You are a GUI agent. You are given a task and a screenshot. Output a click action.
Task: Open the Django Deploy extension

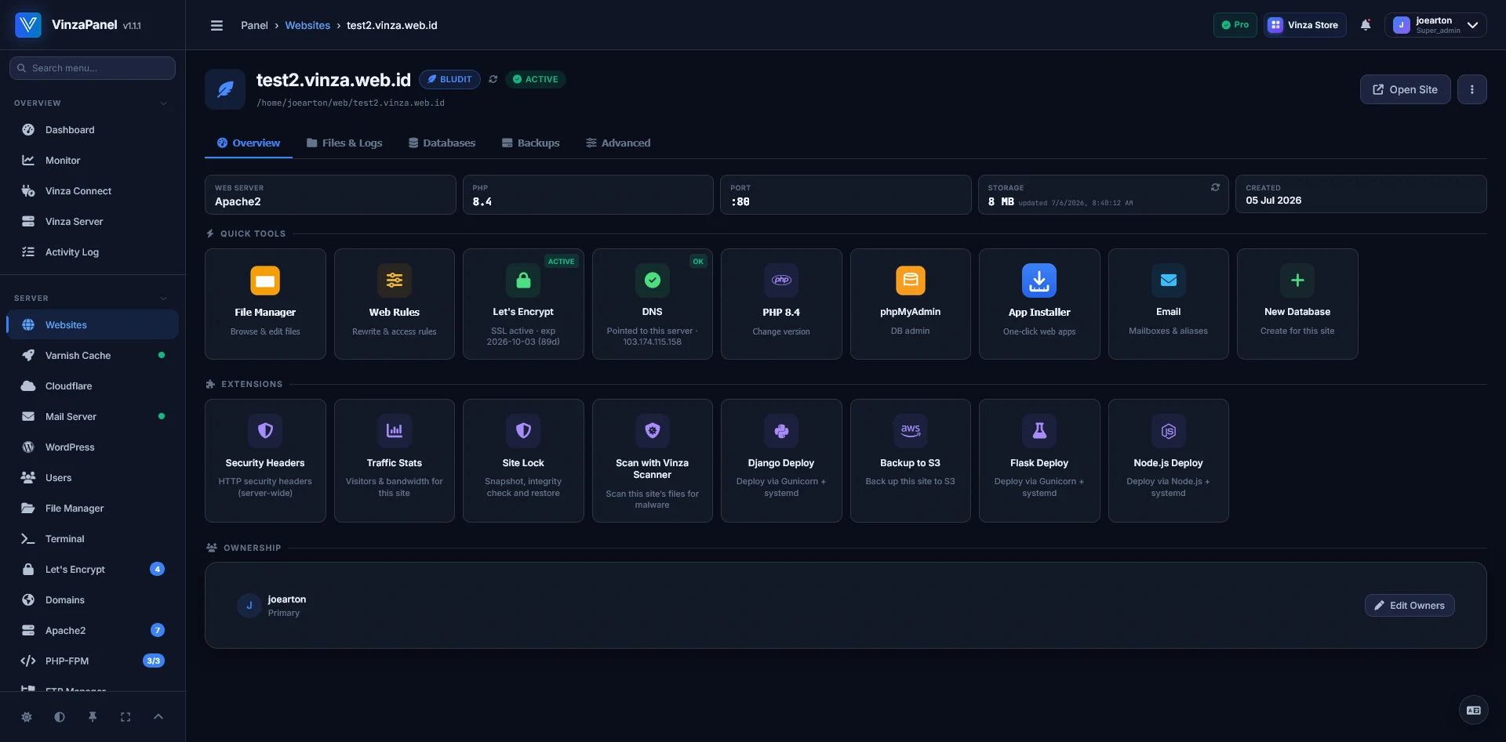pos(781,461)
